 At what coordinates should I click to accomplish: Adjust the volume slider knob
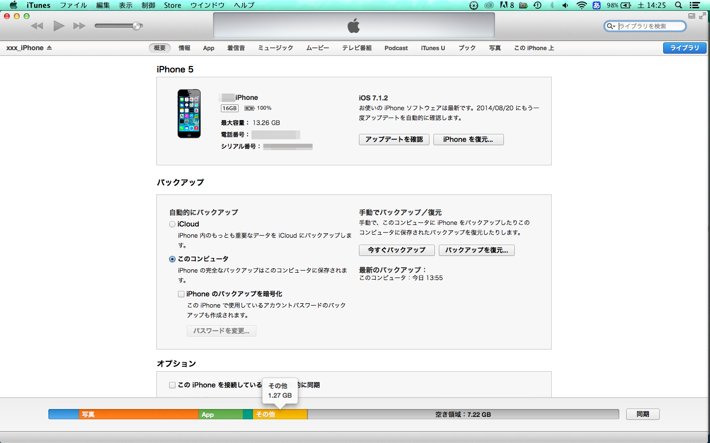pos(137,26)
